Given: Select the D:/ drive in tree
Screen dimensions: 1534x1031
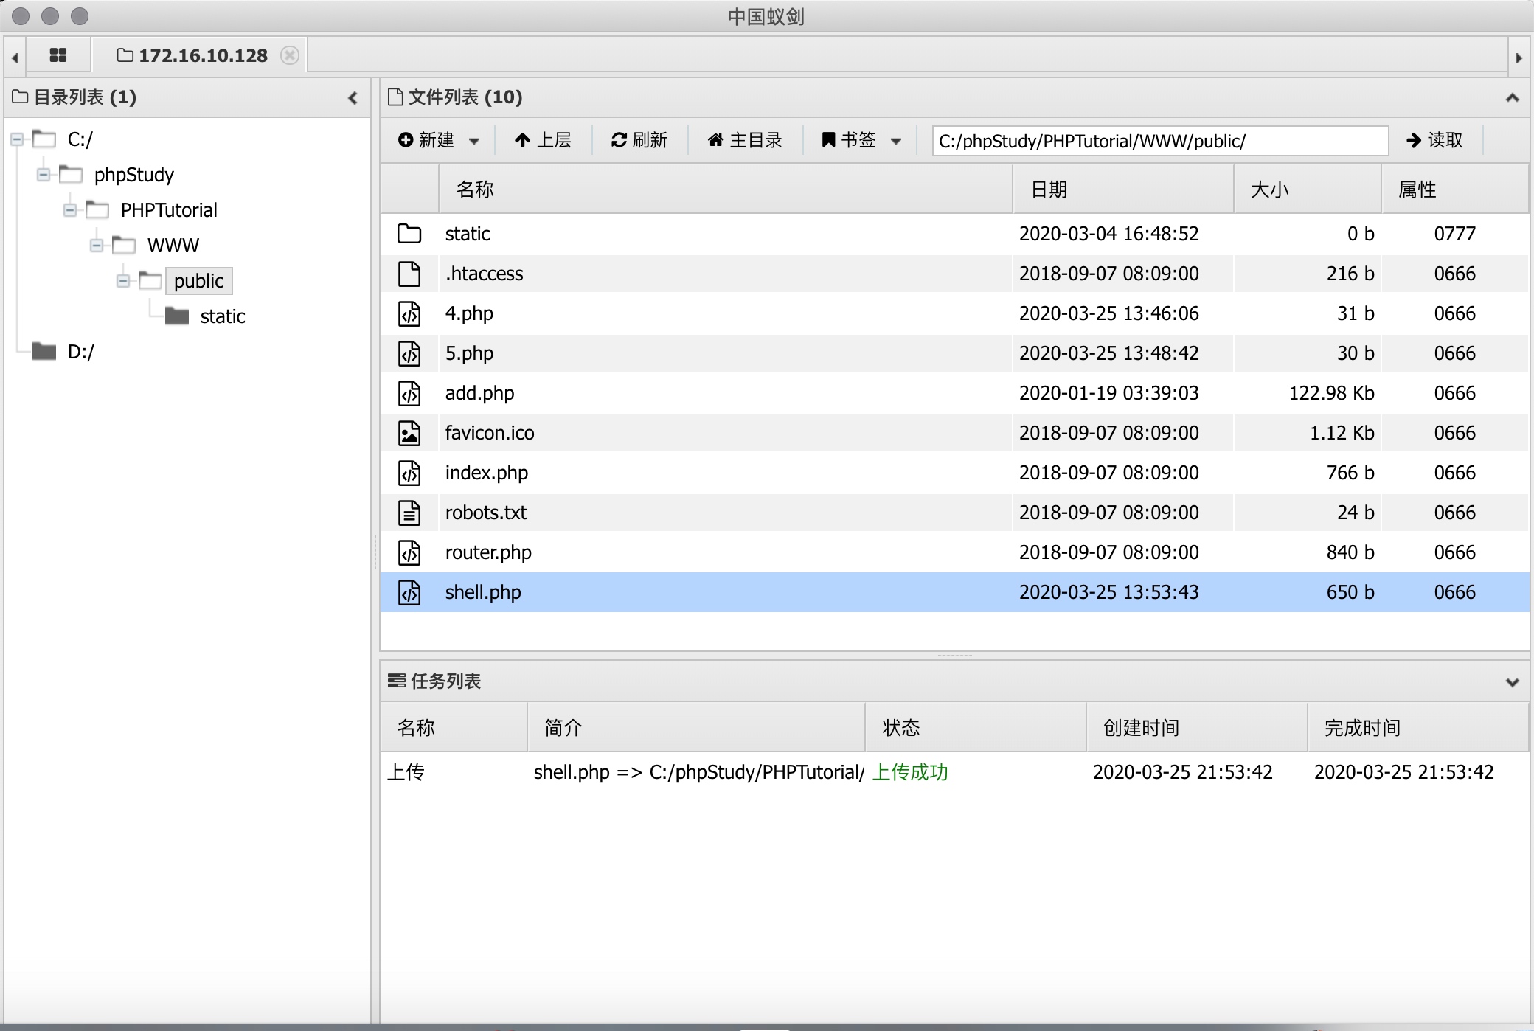Looking at the screenshot, I should pos(80,352).
